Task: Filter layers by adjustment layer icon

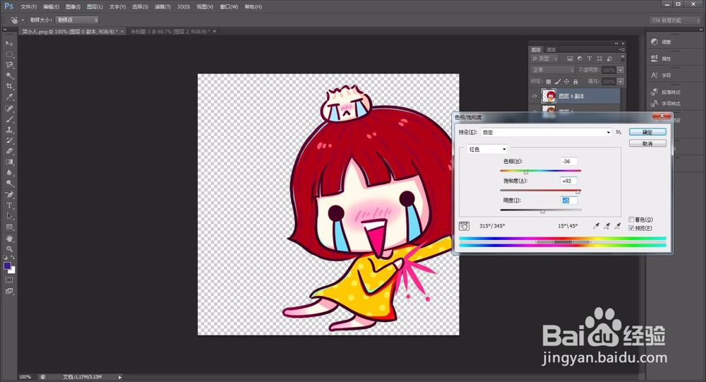Action: pos(580,59)
